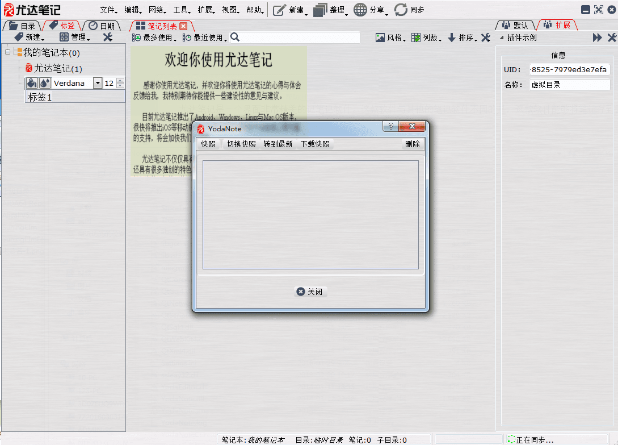This screenshot has height=445, width=618.
Task: Click the empty snapshot list area
Action: click(310, 214)
